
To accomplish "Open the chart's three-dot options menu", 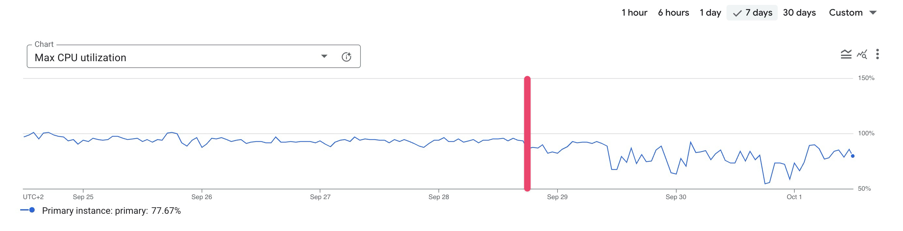I will [878, 54].
